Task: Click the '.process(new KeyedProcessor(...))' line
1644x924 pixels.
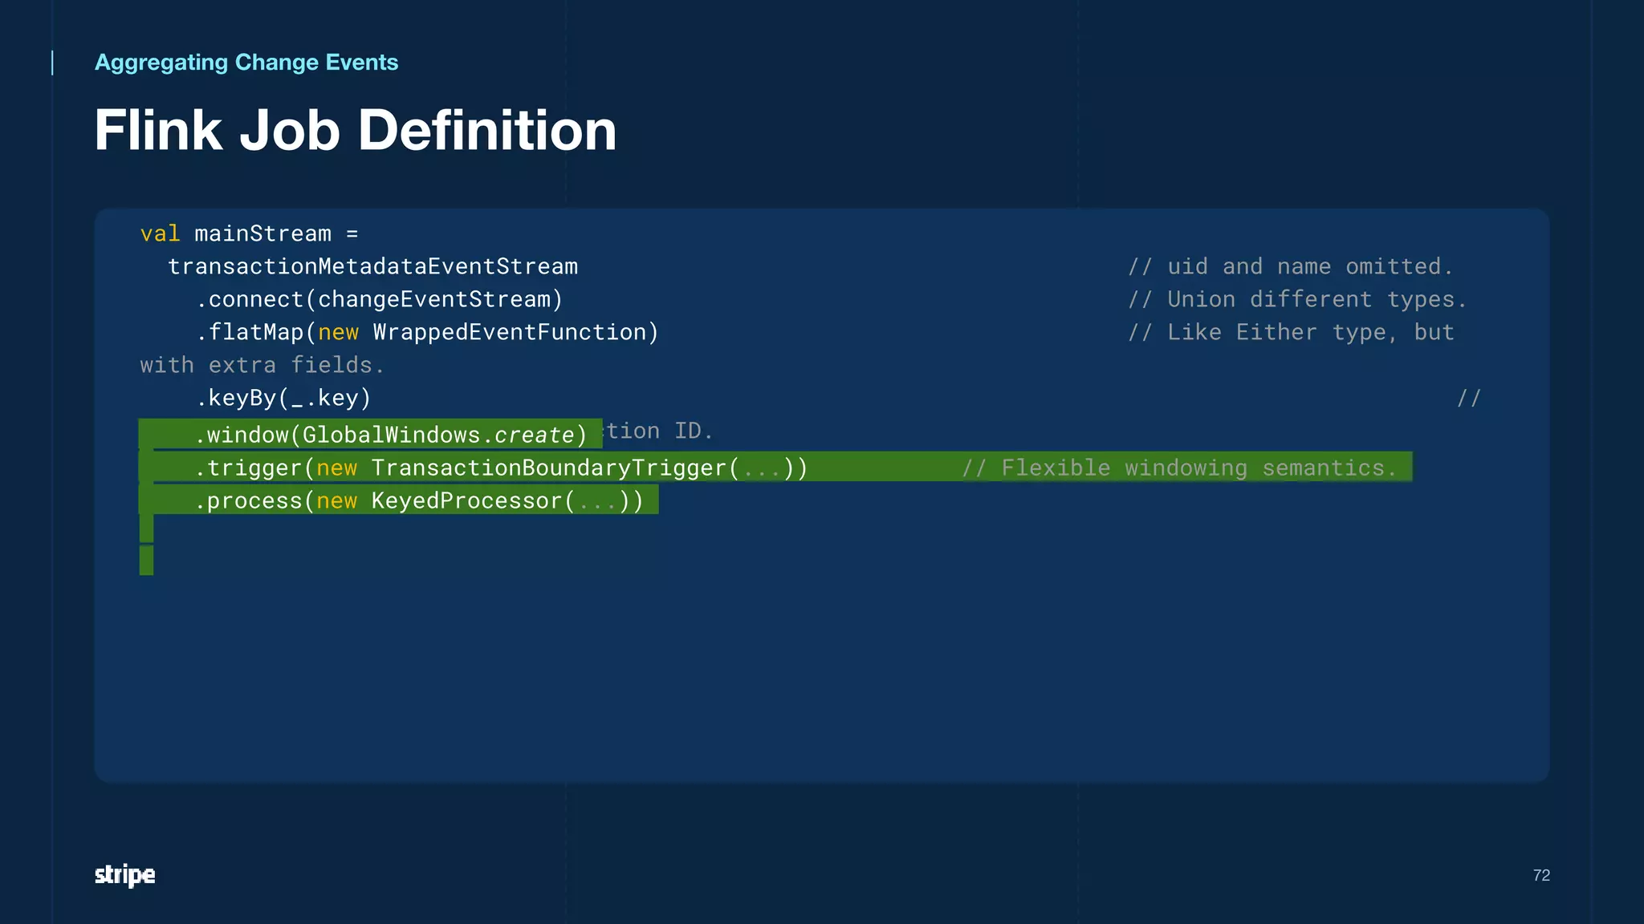Action: pyautogui.click(x=419, y=500)
